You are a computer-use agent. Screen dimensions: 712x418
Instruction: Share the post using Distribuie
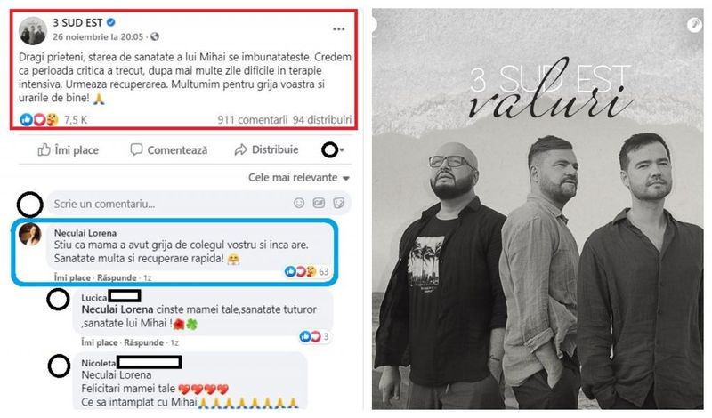pyautogui.click(x=266, y=149)
